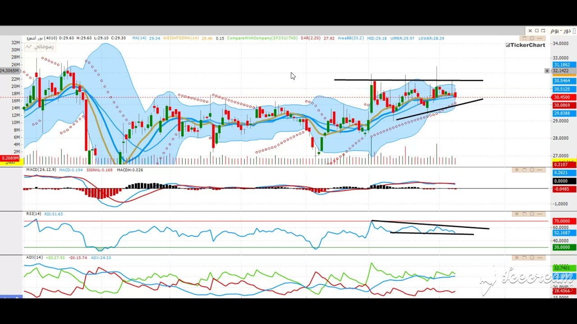The height and width of the screenshot is (324, 577).
Task: Click the LOWER:28.39 Bollinger value label
Action: [x=431, y=38]
